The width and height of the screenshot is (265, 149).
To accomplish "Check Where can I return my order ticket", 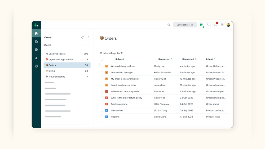I will pyautogui.click(x=102, y=92).
